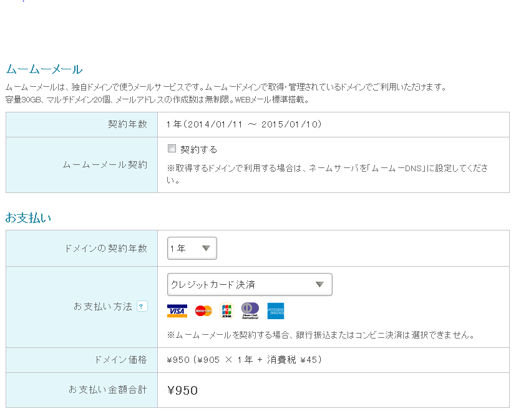Click the note about ムームーDNS name server setting
The width and height of the screenshot is (516, 416).
(x=327, y=174)
